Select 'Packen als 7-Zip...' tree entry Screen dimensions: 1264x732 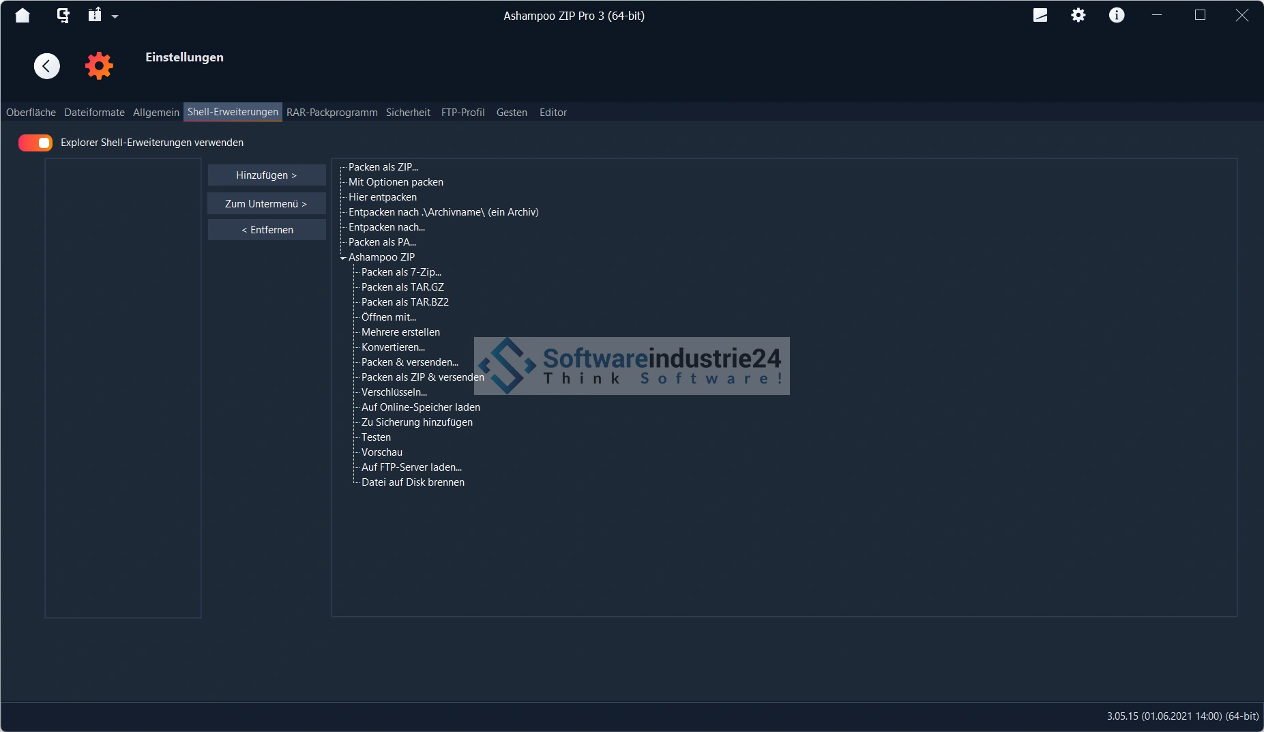tap(401, 272)
